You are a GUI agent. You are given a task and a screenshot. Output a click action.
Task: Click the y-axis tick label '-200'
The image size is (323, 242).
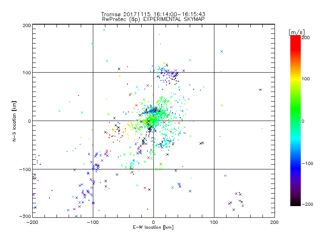coord(25,216)
